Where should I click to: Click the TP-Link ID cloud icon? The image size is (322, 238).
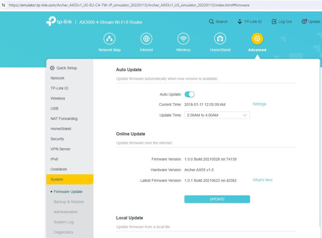[239, 22]
